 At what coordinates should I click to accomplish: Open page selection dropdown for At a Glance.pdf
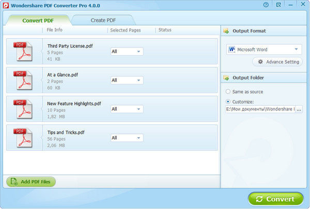(127, 80)
